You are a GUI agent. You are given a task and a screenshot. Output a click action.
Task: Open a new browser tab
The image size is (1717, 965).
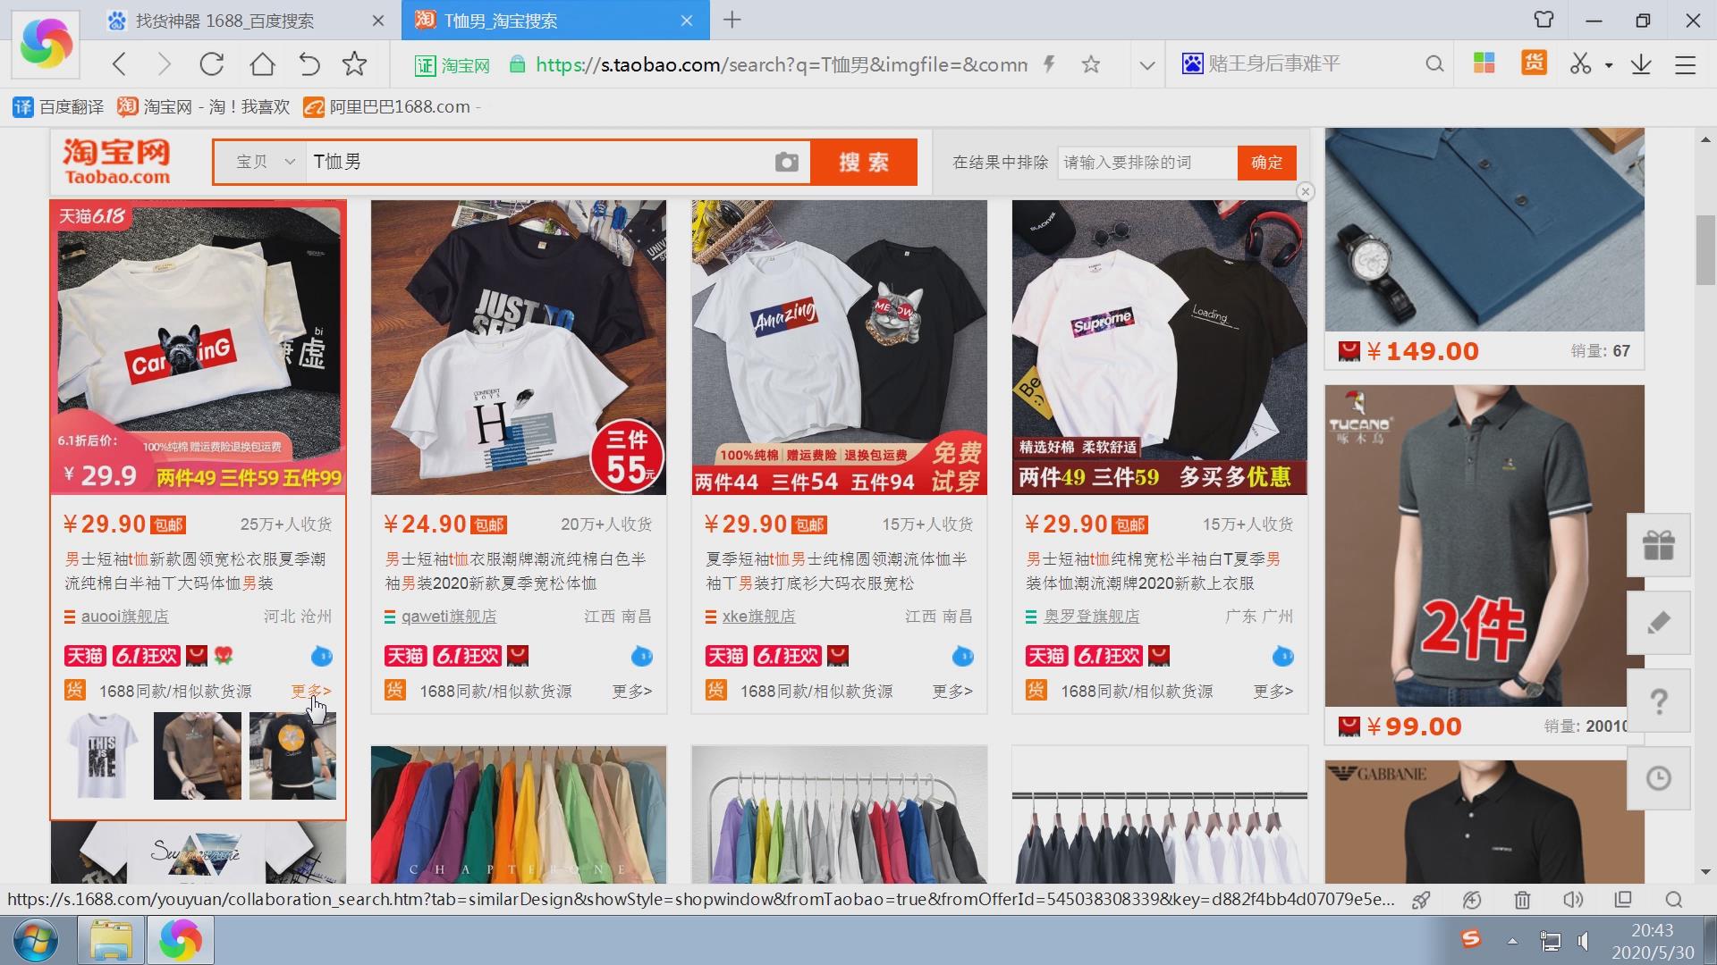coord(732,20)
